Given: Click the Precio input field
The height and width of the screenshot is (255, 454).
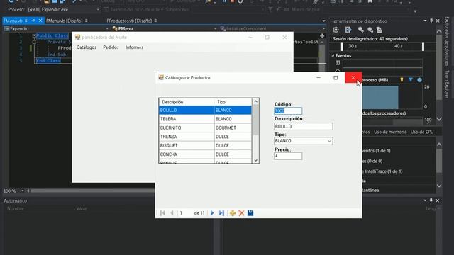Looking at the screenshot, I should click(288, 156).
